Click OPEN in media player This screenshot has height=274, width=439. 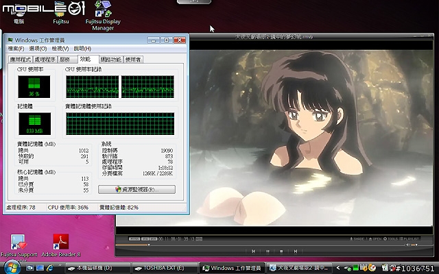click(375, 239)
